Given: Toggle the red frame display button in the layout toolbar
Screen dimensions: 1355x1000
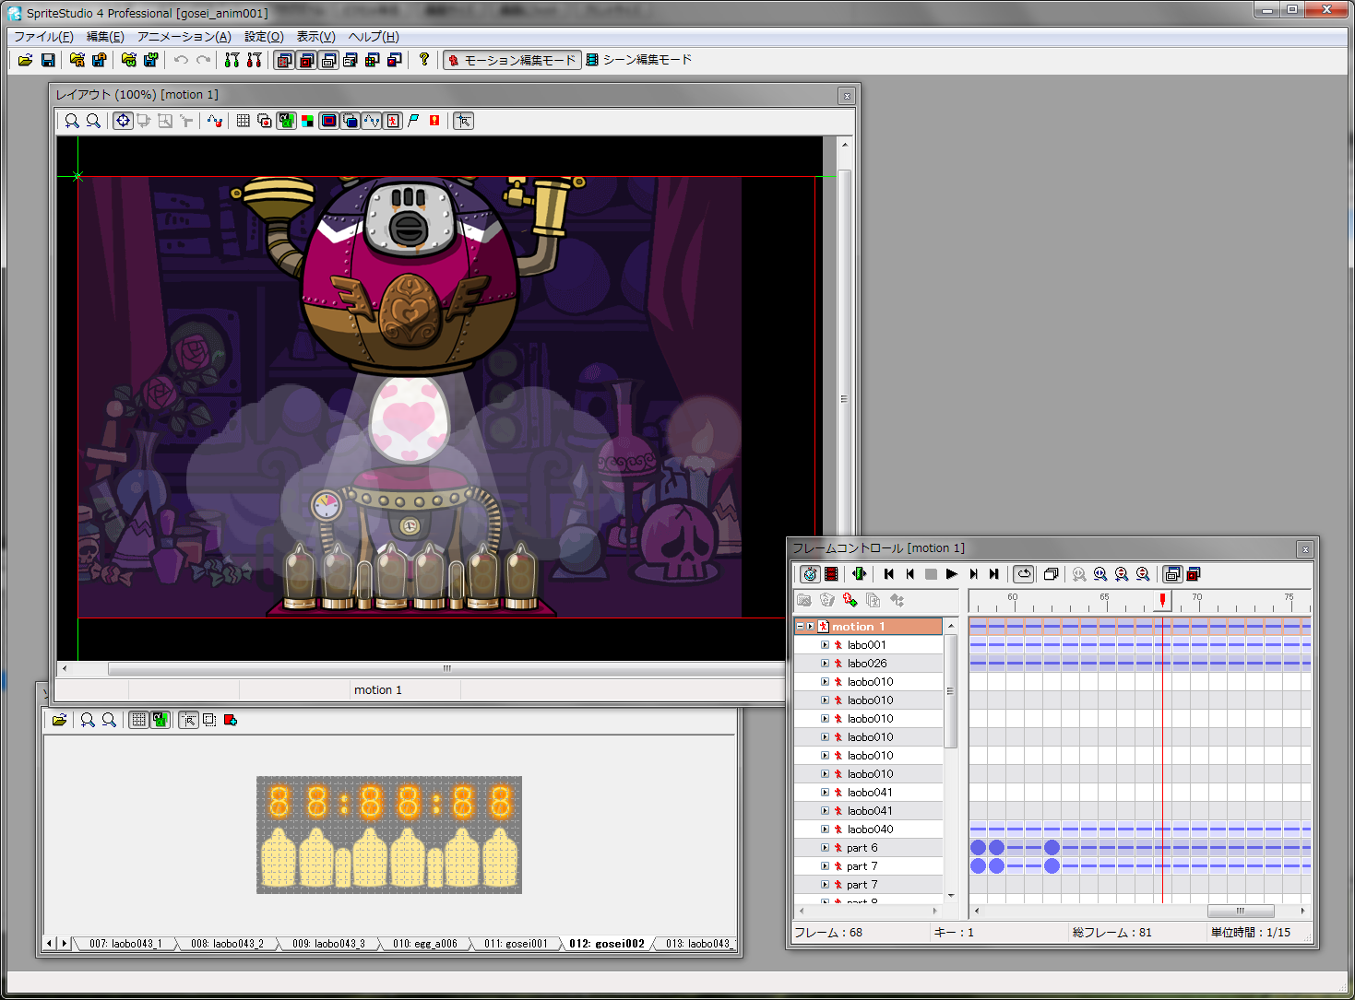Looking at the screenshot, I should tap(328, 121).
